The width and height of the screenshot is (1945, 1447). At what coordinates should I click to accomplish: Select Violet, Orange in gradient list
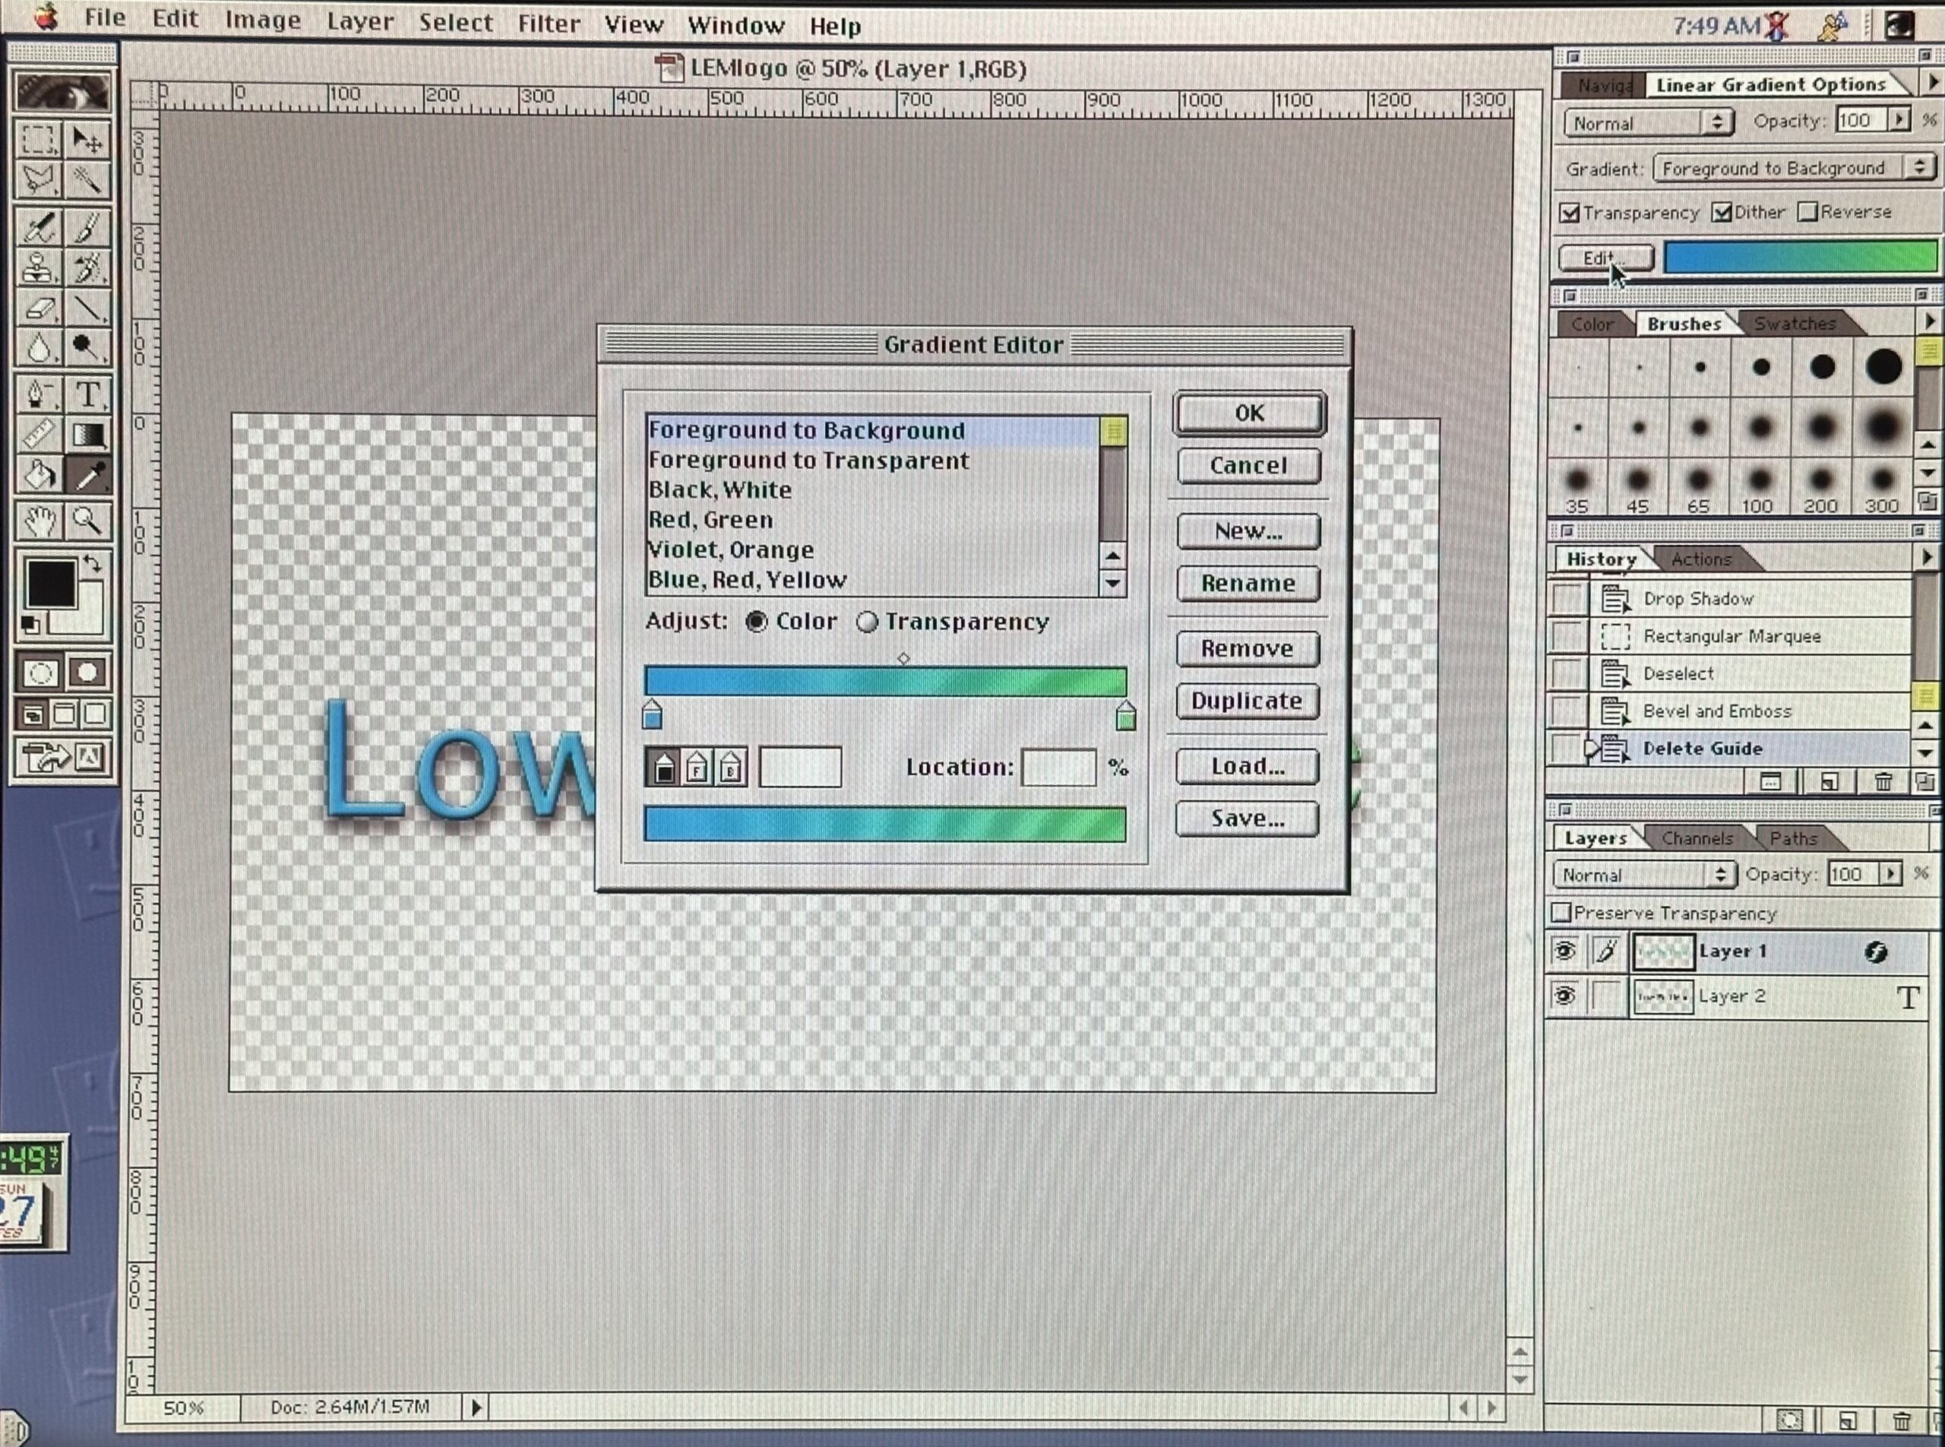(730, 550)
